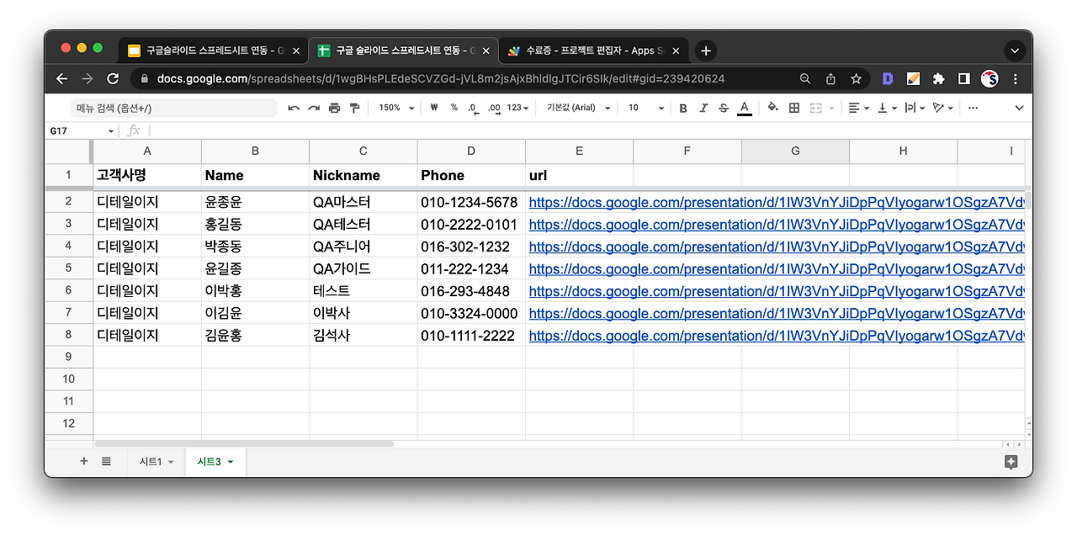The width and height of the screenshot is (1077, 536).
Task: Open the tab search chevron
Action: [1015, 50]
